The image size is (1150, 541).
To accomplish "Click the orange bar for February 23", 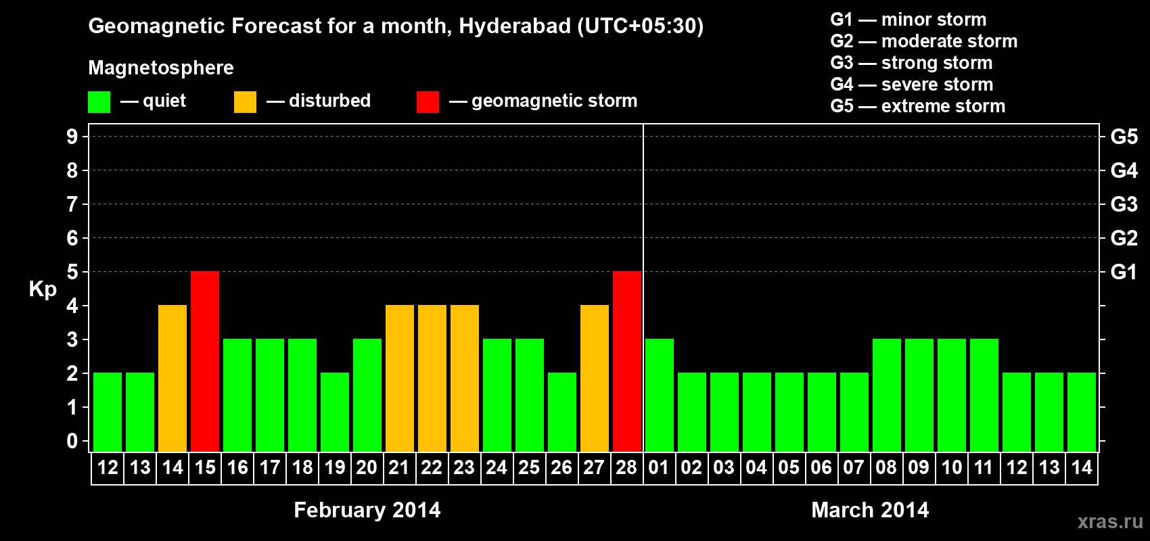I will [465, 378].
